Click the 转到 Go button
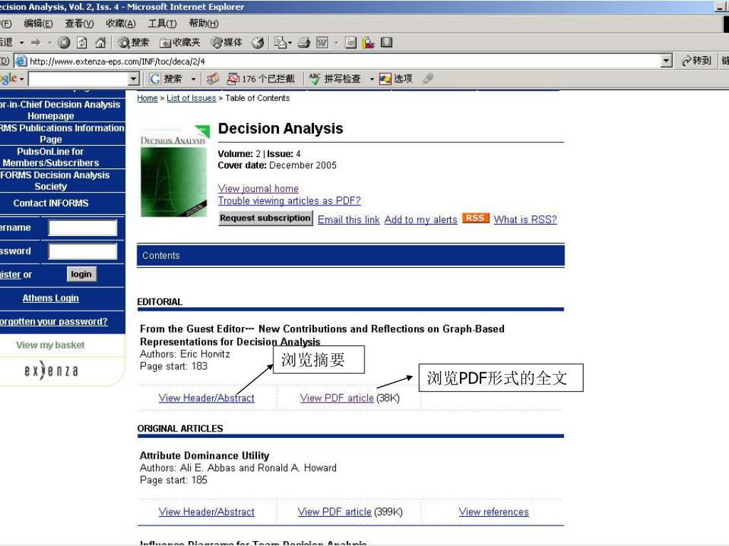Screen dimensions: 729x546 (696, 61)
